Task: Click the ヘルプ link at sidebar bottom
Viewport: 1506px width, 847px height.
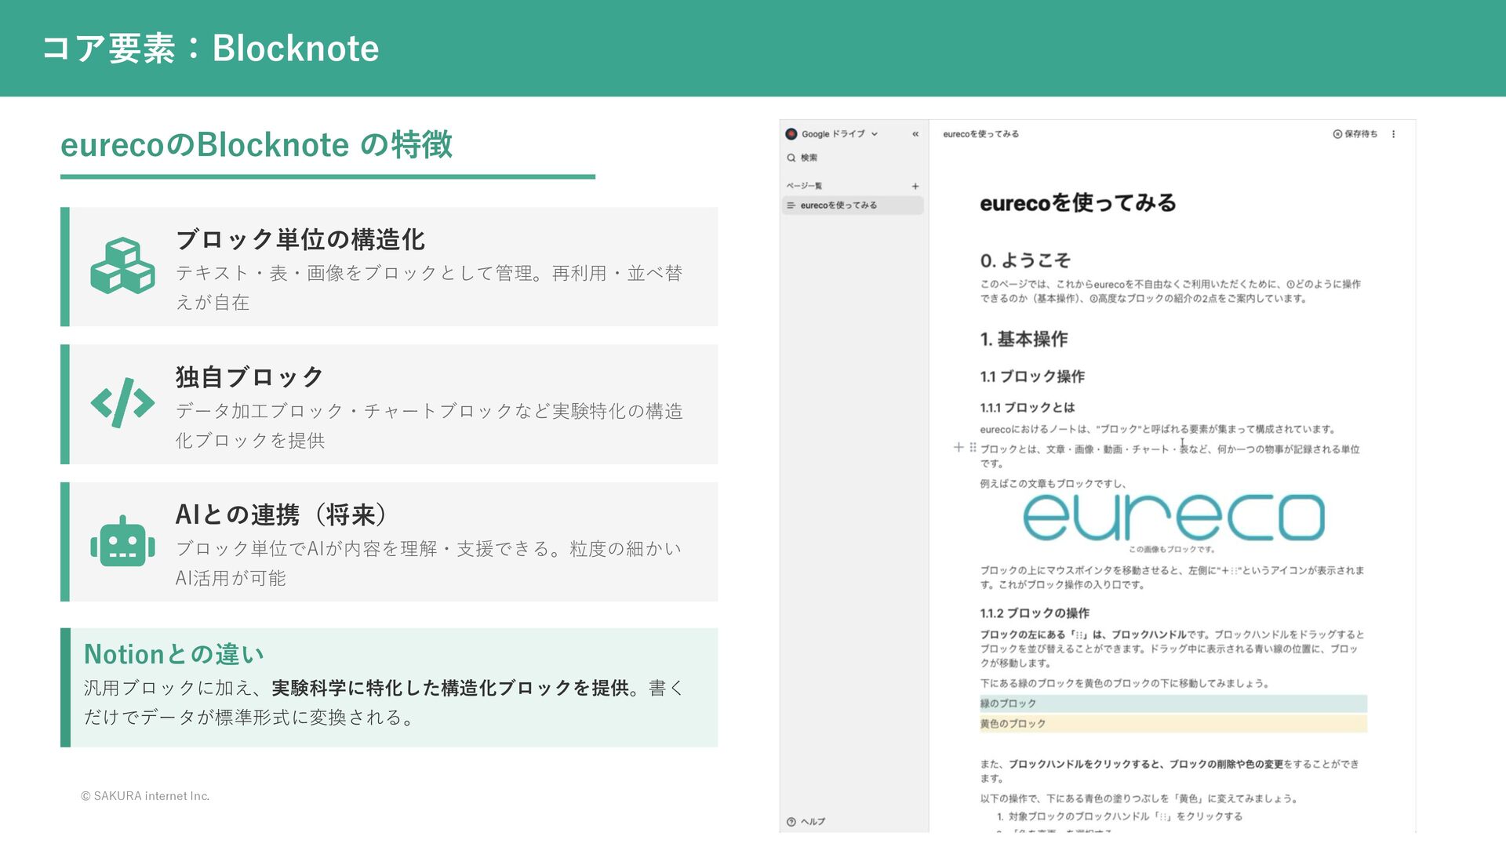Action: (813, 822)
